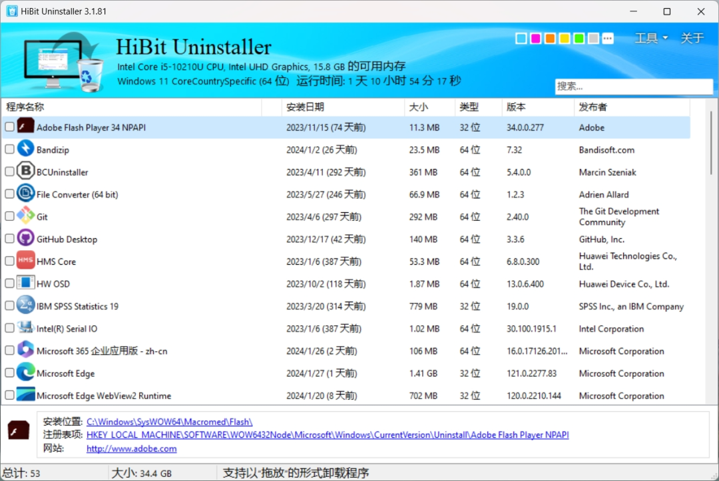Click The Git Development Community publisher cell

point(618,217)
